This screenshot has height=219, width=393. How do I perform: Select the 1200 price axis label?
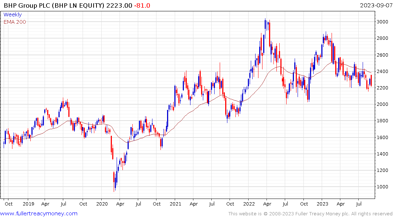[x=382, y=170]
